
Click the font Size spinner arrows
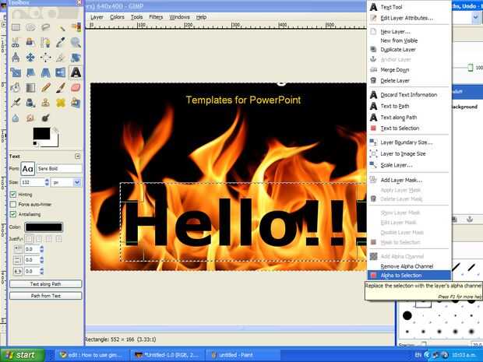47,182
